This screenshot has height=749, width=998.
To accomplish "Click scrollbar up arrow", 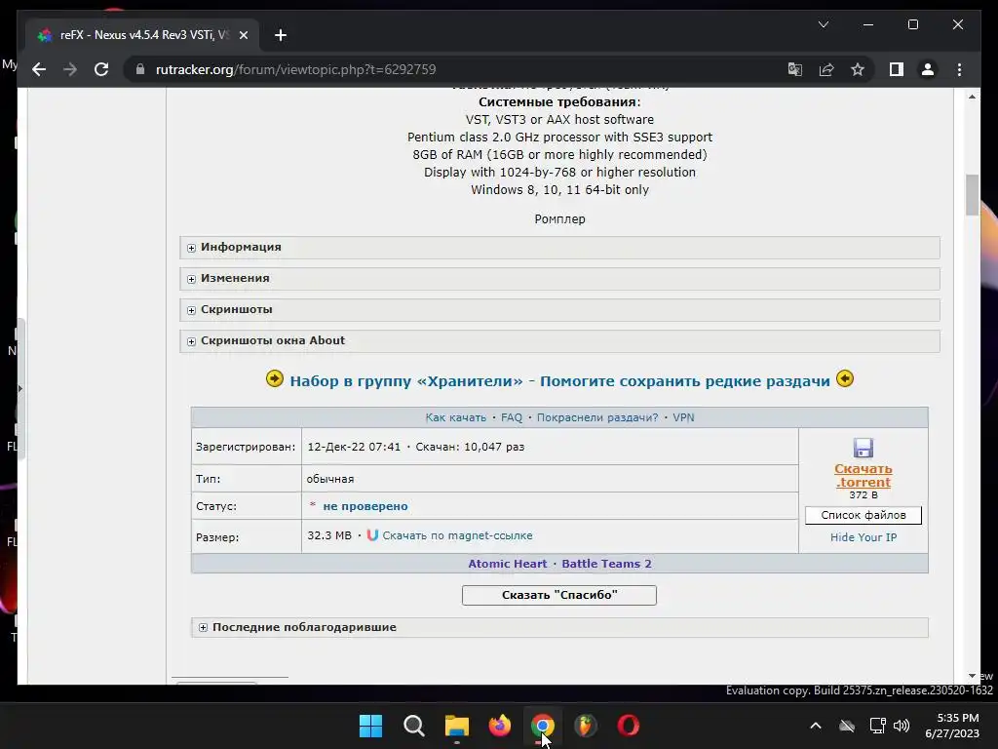I will (x=972, y=97).
